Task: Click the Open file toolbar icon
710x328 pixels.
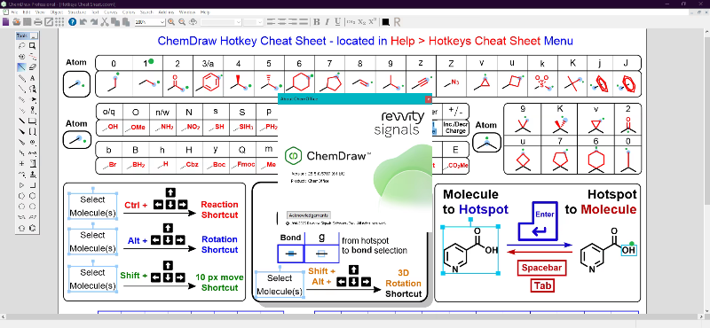Action: click(x=16, y=21)
